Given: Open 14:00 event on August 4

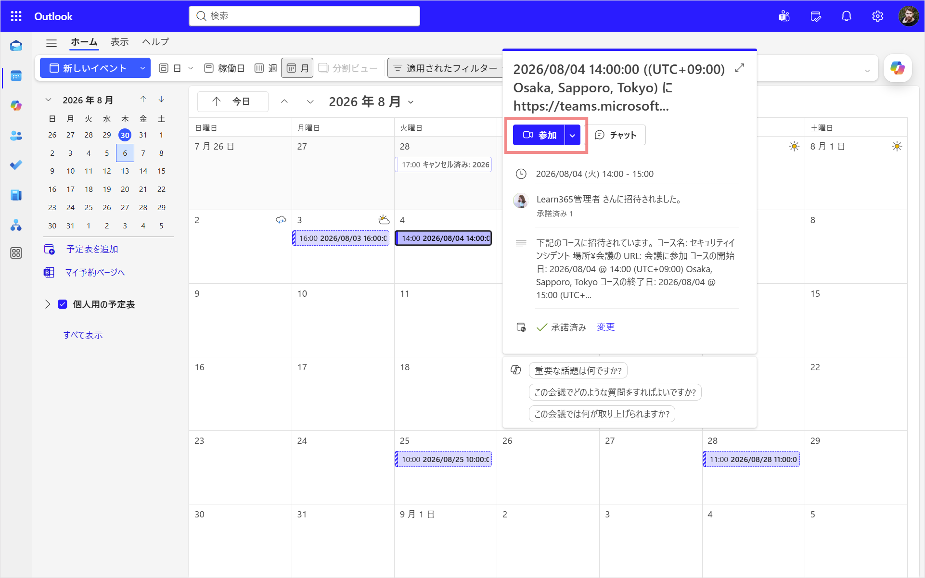Looking at the screenshot, I should point(443,238).
